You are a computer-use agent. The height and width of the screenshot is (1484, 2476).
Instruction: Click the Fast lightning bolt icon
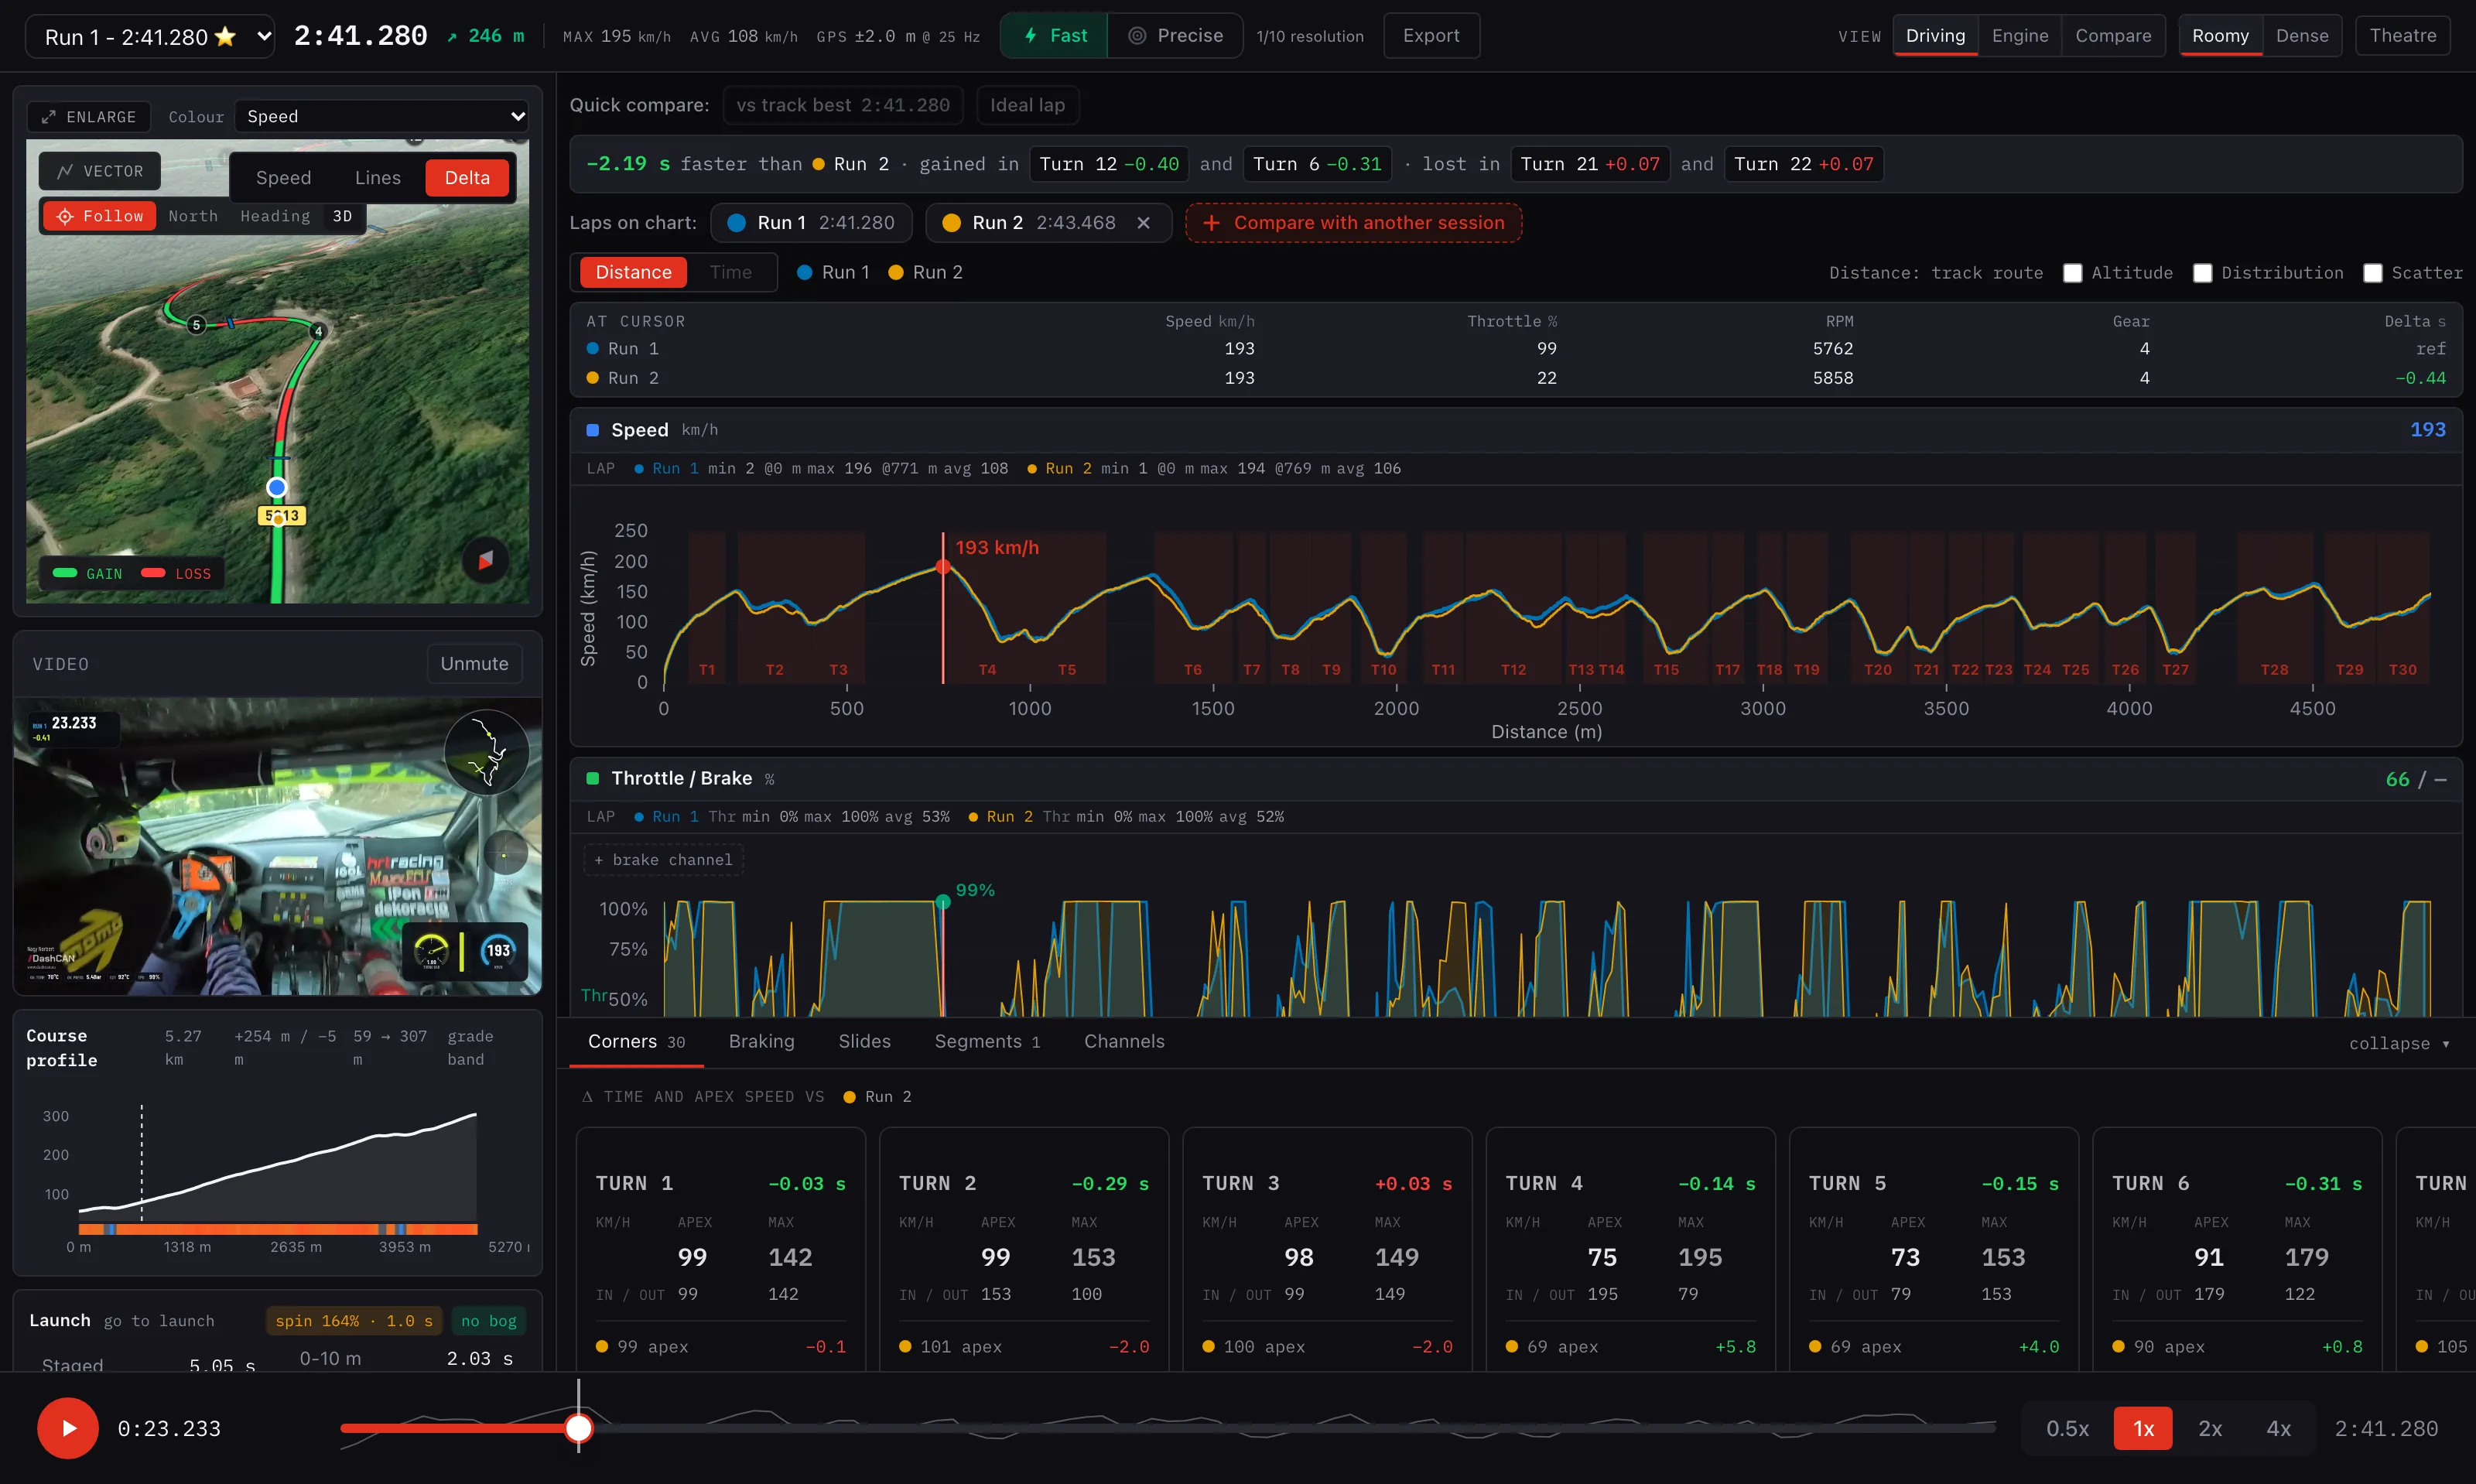point(1030,36)
